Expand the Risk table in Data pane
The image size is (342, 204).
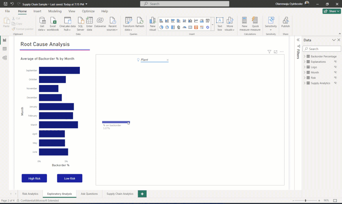pyautogui.click(x=305, y=78)
